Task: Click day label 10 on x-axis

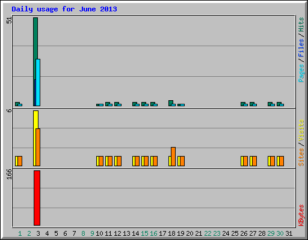Action: (99, 233)
